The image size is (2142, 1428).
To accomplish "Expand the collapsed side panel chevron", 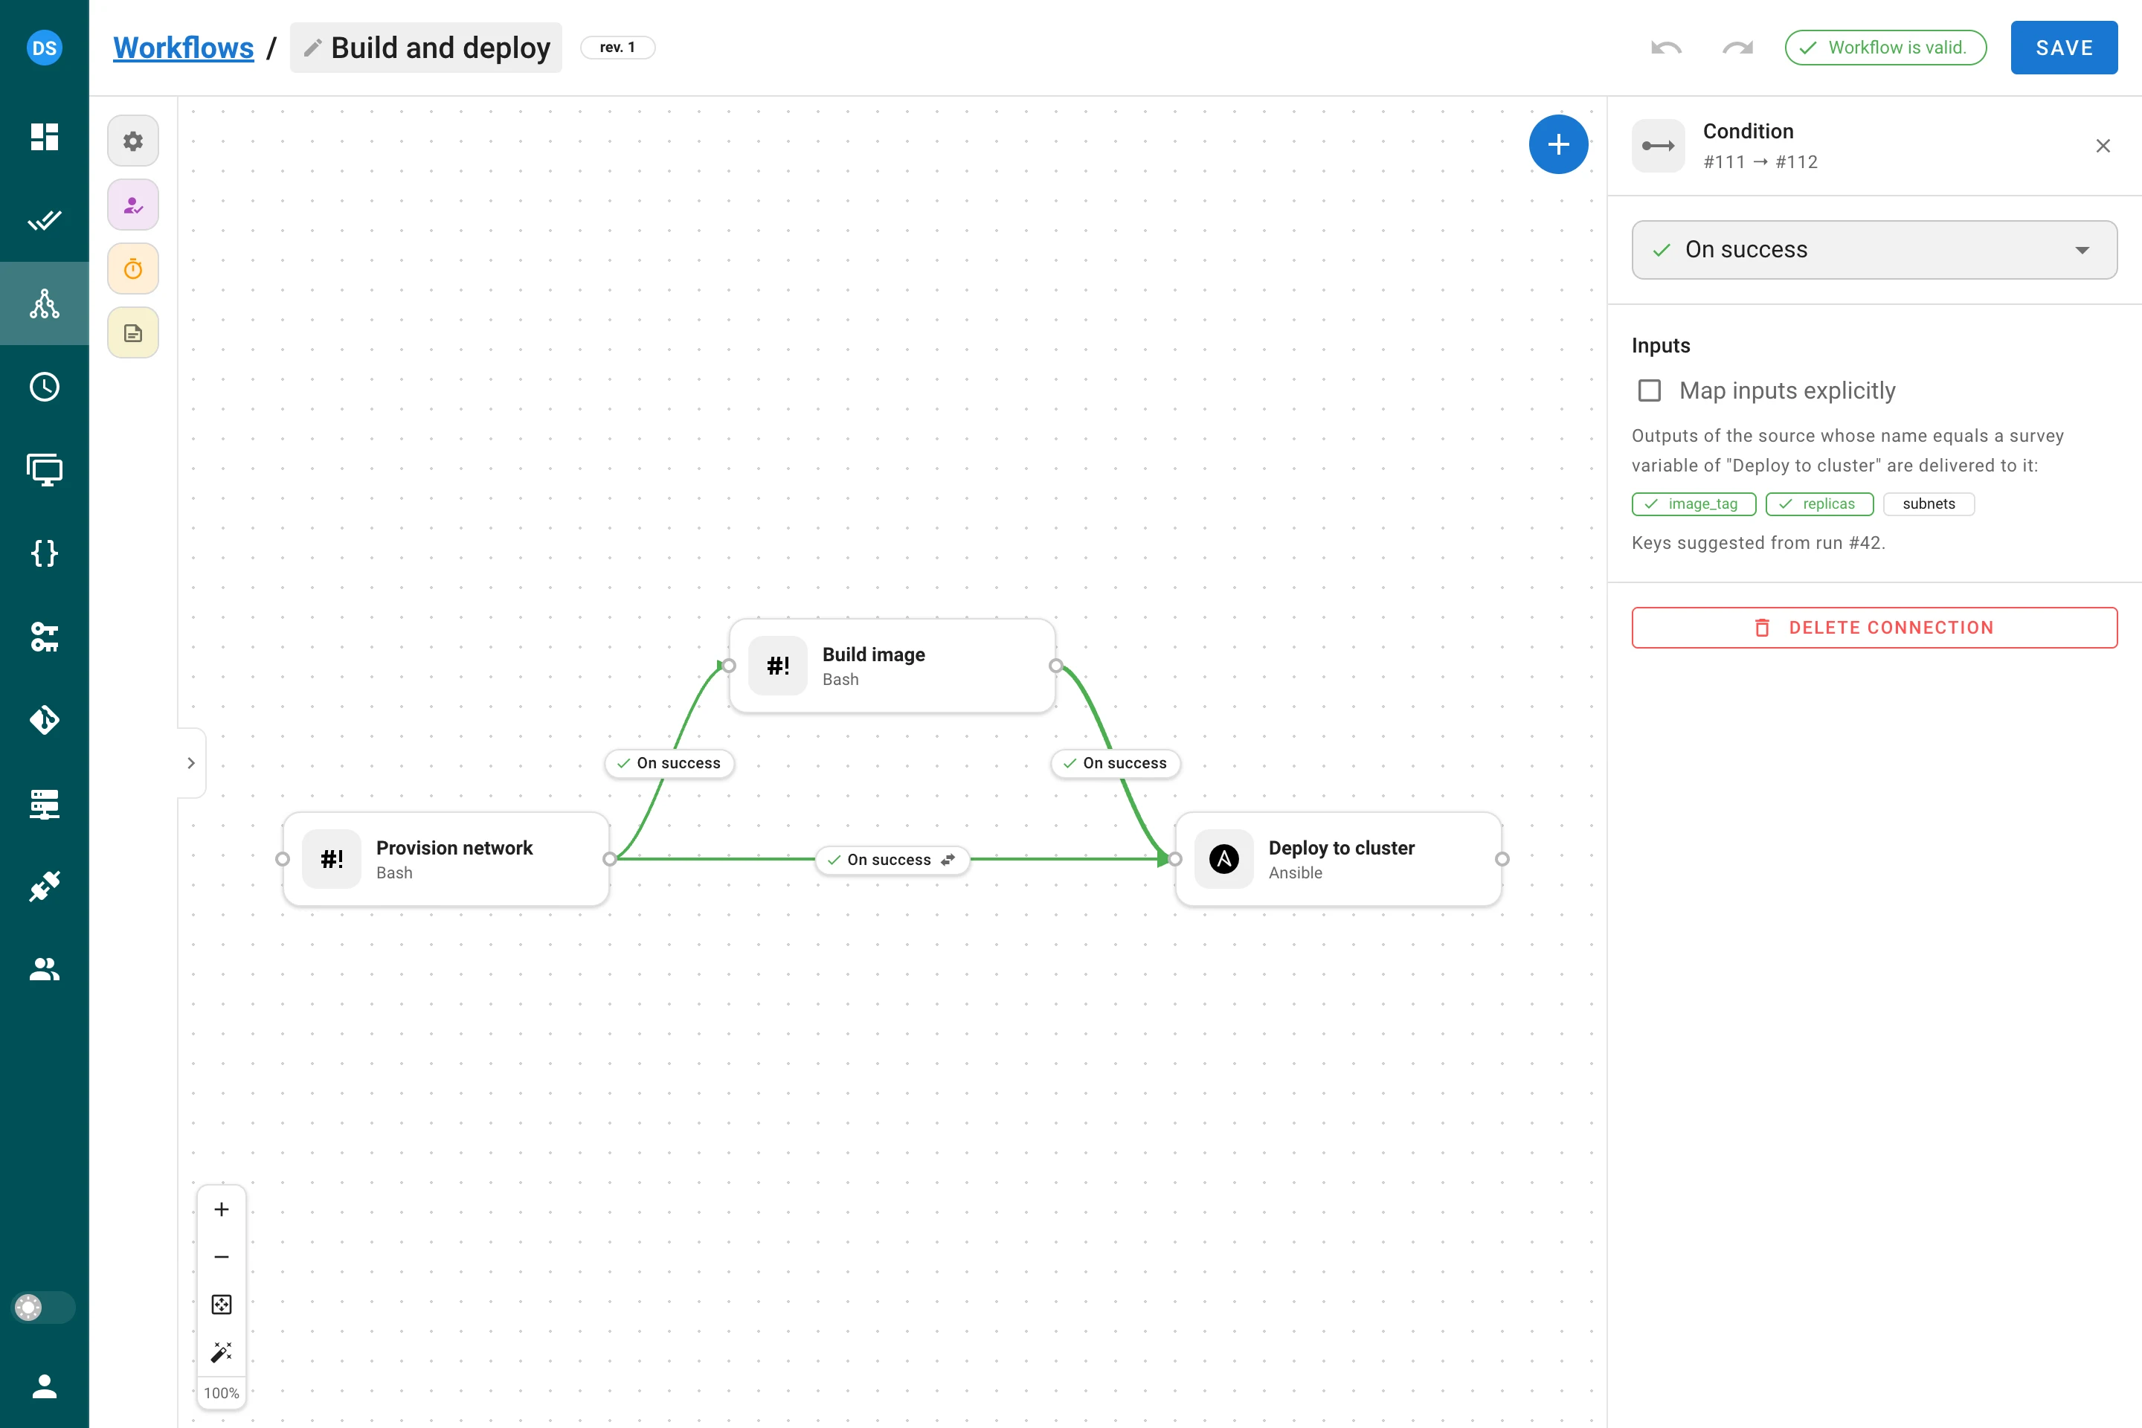I will tap(191, 763).
